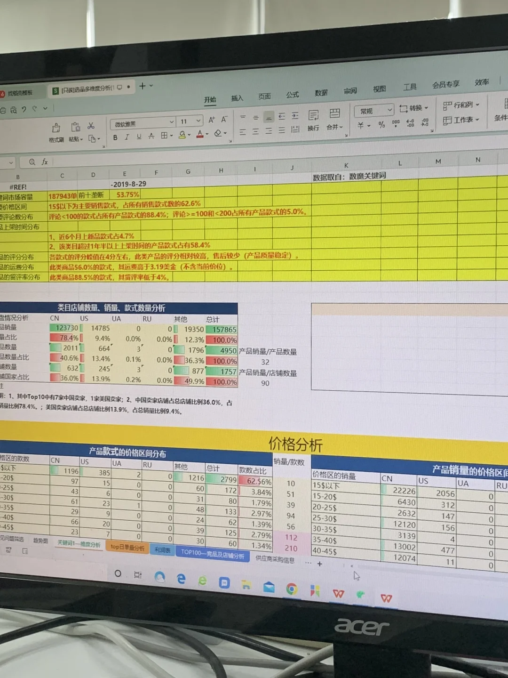Viewport: 508px width, 678px height.
Task: Select sheet tab 利润表
Action: 162,549
